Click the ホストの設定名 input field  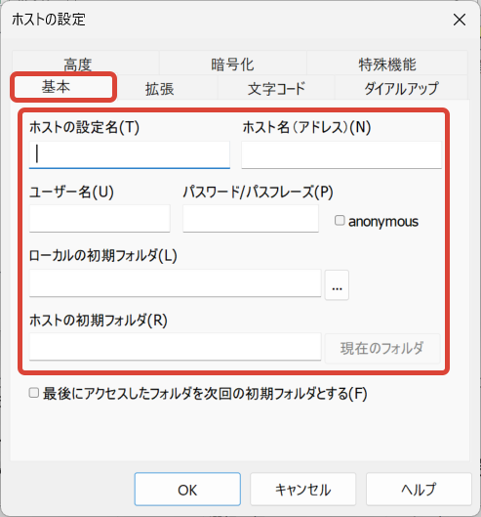pyautogui.click(x=130, y=155)
